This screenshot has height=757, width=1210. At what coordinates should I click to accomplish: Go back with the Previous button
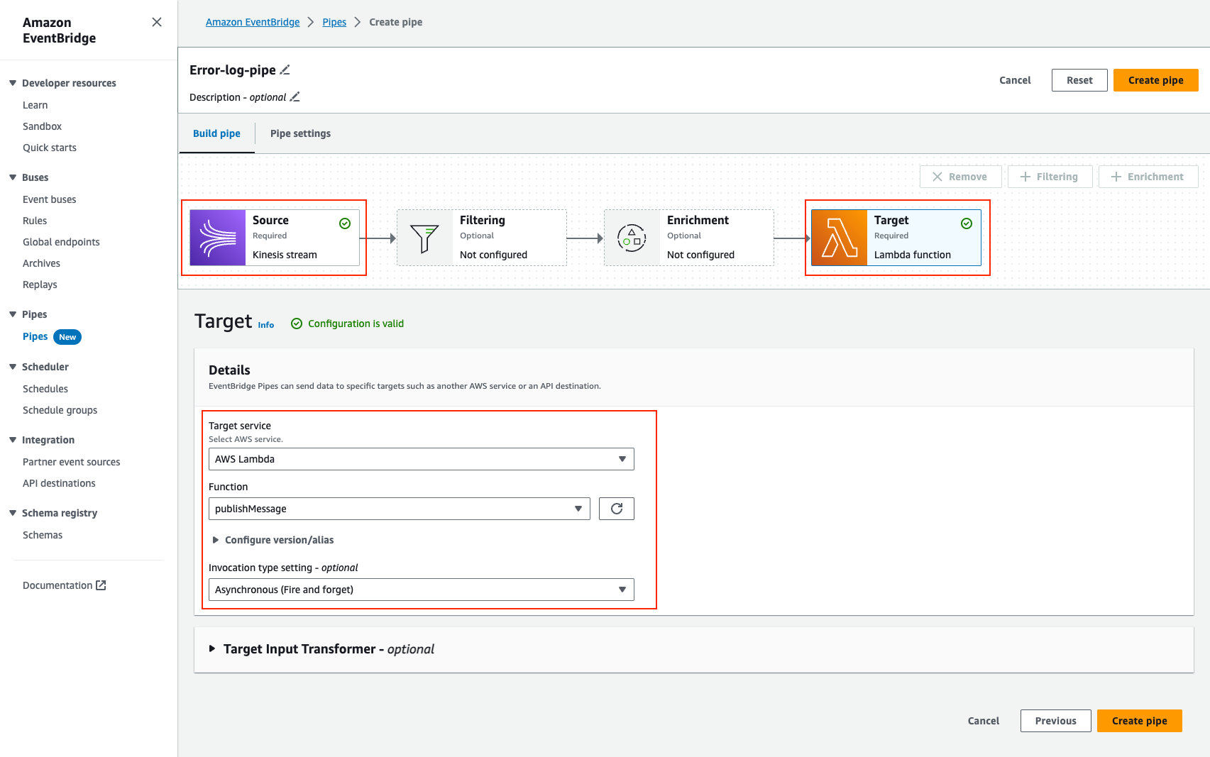click(x=1056, y=721)
